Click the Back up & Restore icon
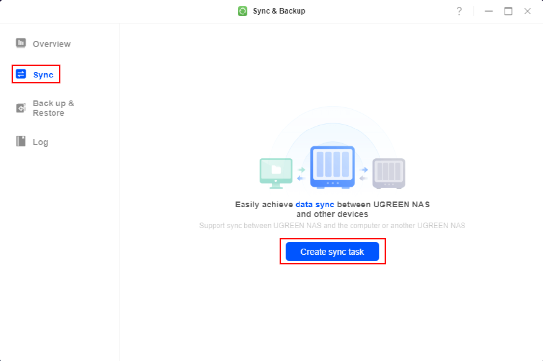This screenshot has width=543, height=361. click(x=21, y=108)
